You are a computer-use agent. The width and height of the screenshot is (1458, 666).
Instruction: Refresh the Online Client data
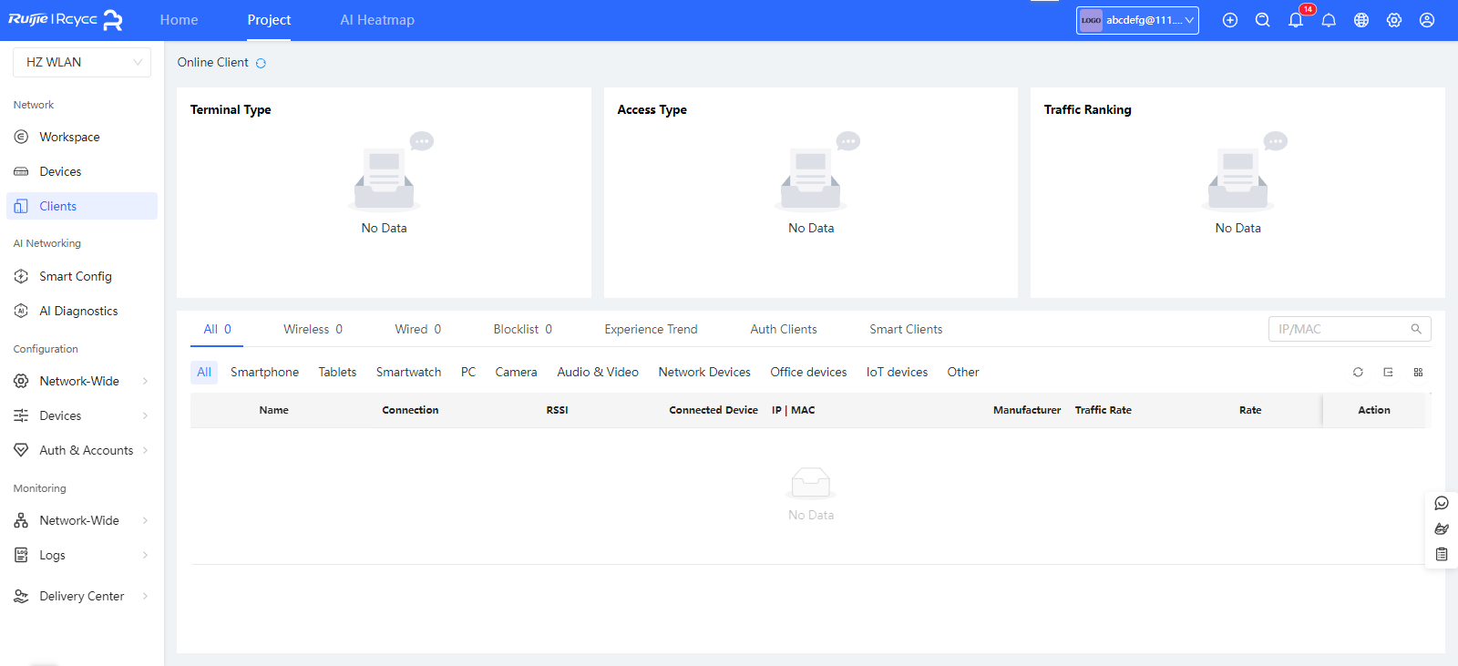coord(261,63)
